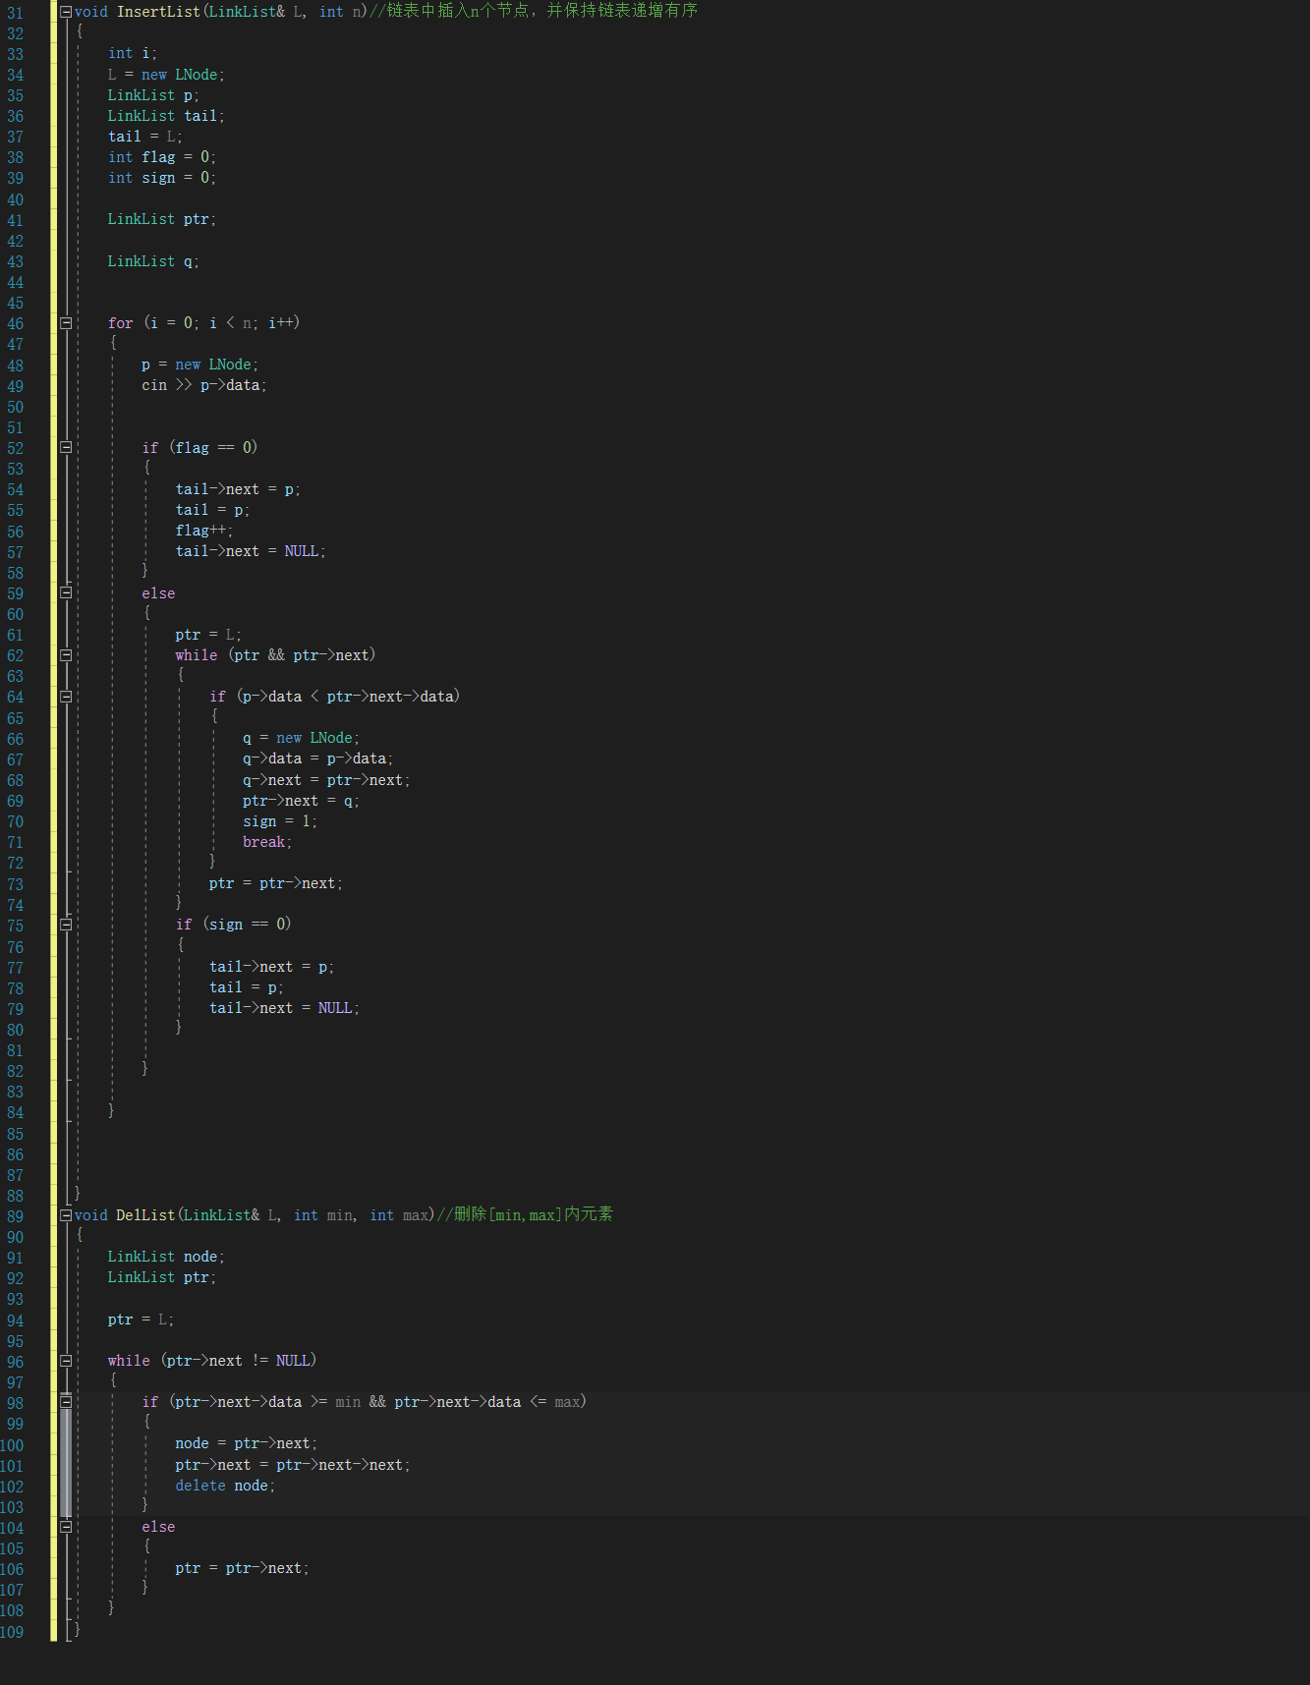The width and height of the screenshot is (1310, 1685).
Task: Click 'ptr->next = ptr->next->next;' statement
Action: [293, 1465]
